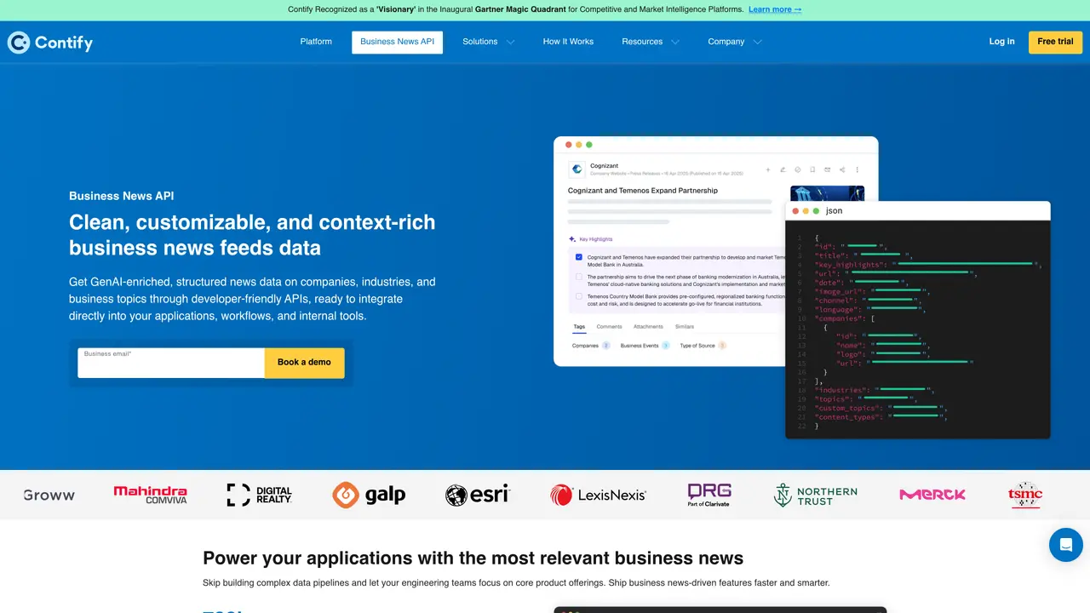Click the edit pencil icon in Cognizant card
The width and height of the screenshot is (1090, 613).
point(783,169)
